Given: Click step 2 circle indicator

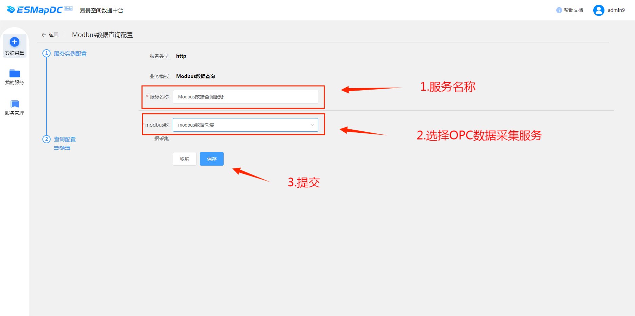Looking at the screenshot, I should click(46, 139).
